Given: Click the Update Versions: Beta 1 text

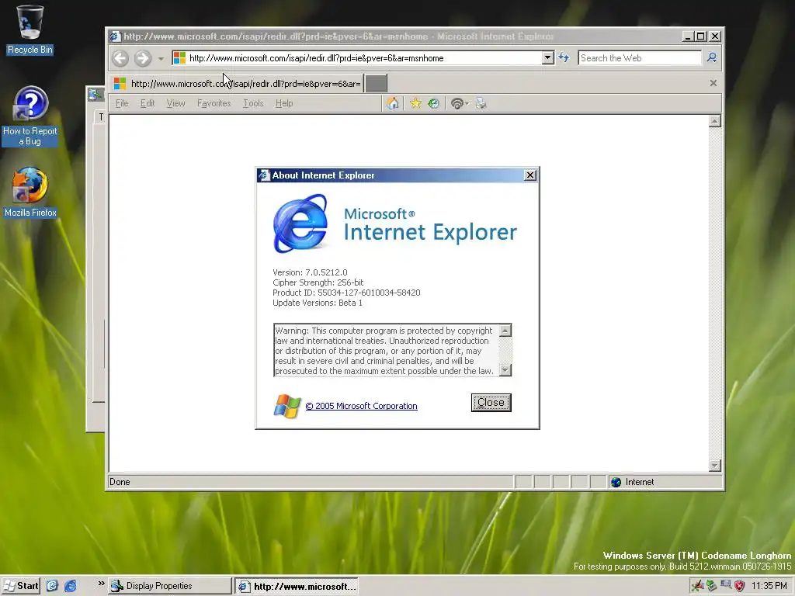Looking at the screenshot, I should coord(318,303).
